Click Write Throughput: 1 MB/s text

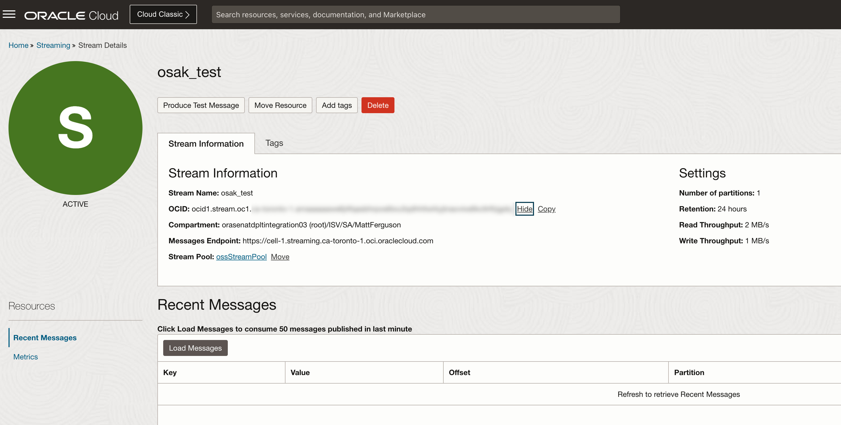(724, 241)
